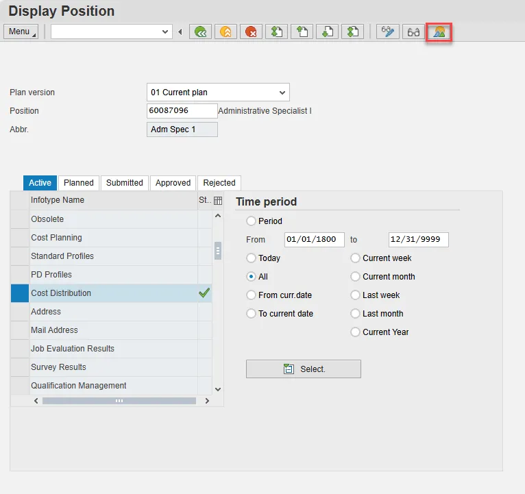
Task: Click the blue row selector beside Cost Distribution
Action: click(x=20, y=293)
